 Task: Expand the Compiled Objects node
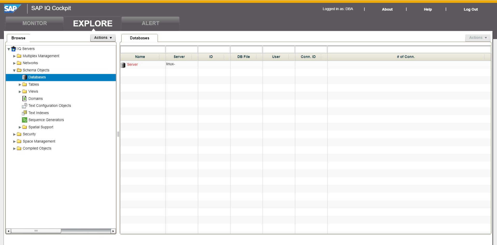click(x=14, y=148)
